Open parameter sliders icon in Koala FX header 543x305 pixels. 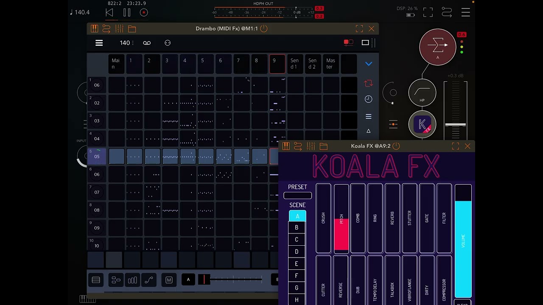tap(311, 146)
